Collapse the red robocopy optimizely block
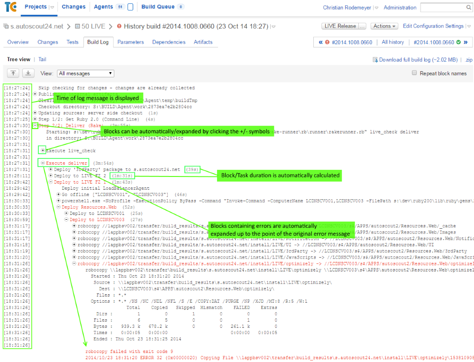Viewport: 474px width, 362px height. coord(74,263)
